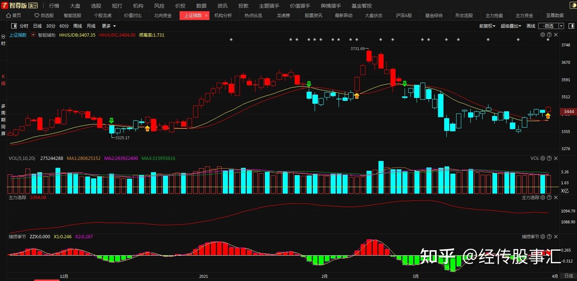Switch to 月线 monthly period
Image resolution: width=577 pixels, height=281 pixels.
91,26
